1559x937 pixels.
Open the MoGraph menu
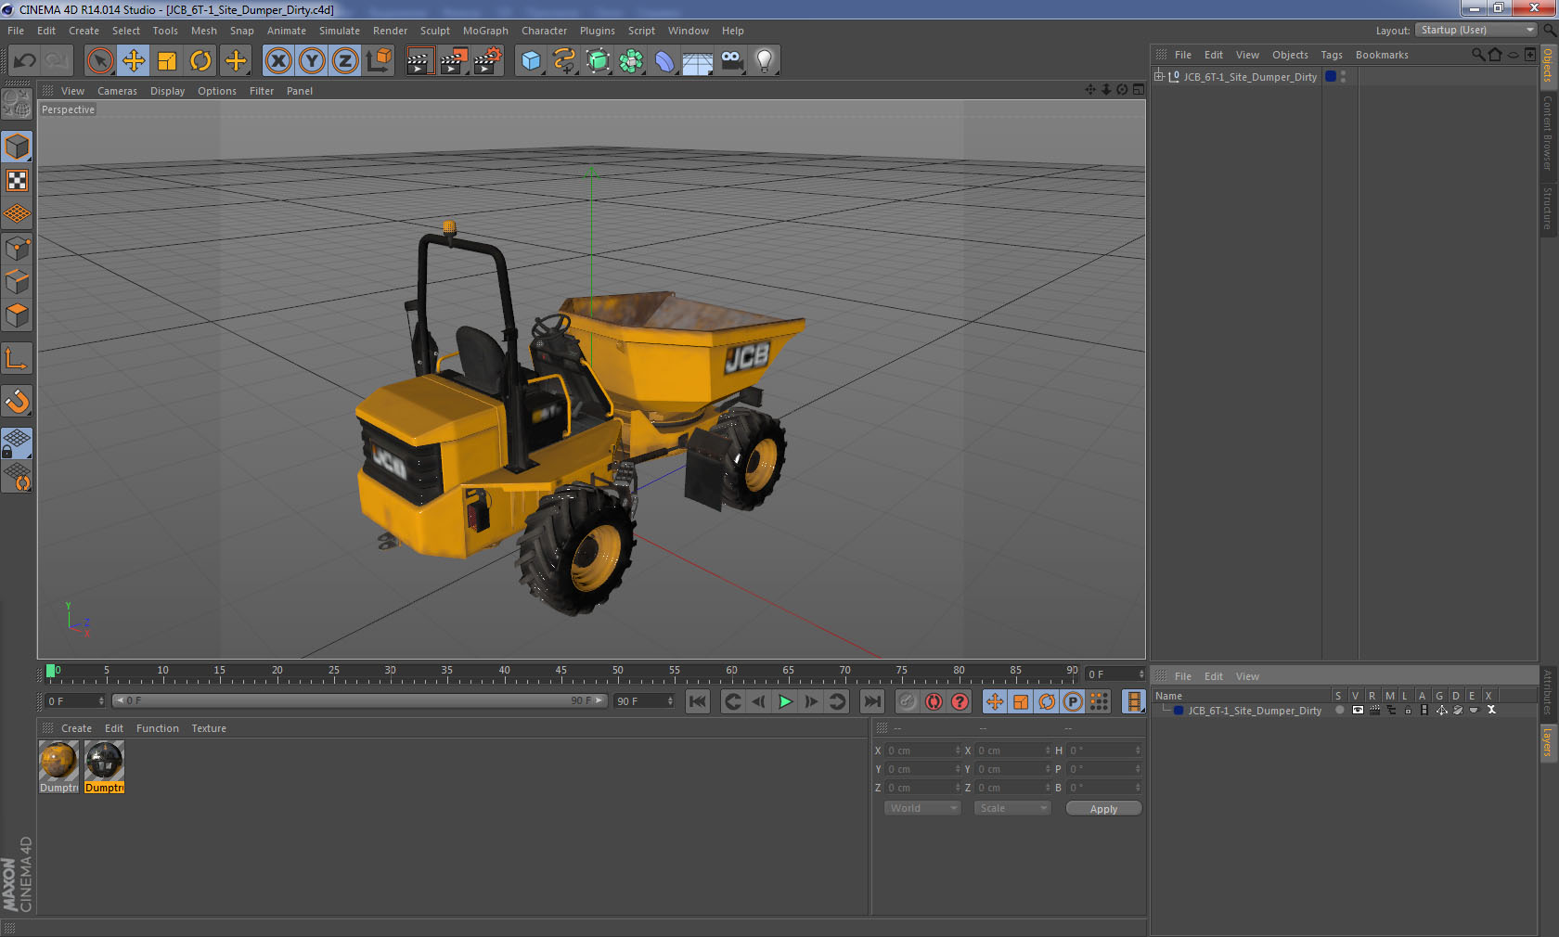[x=485, y=31]
